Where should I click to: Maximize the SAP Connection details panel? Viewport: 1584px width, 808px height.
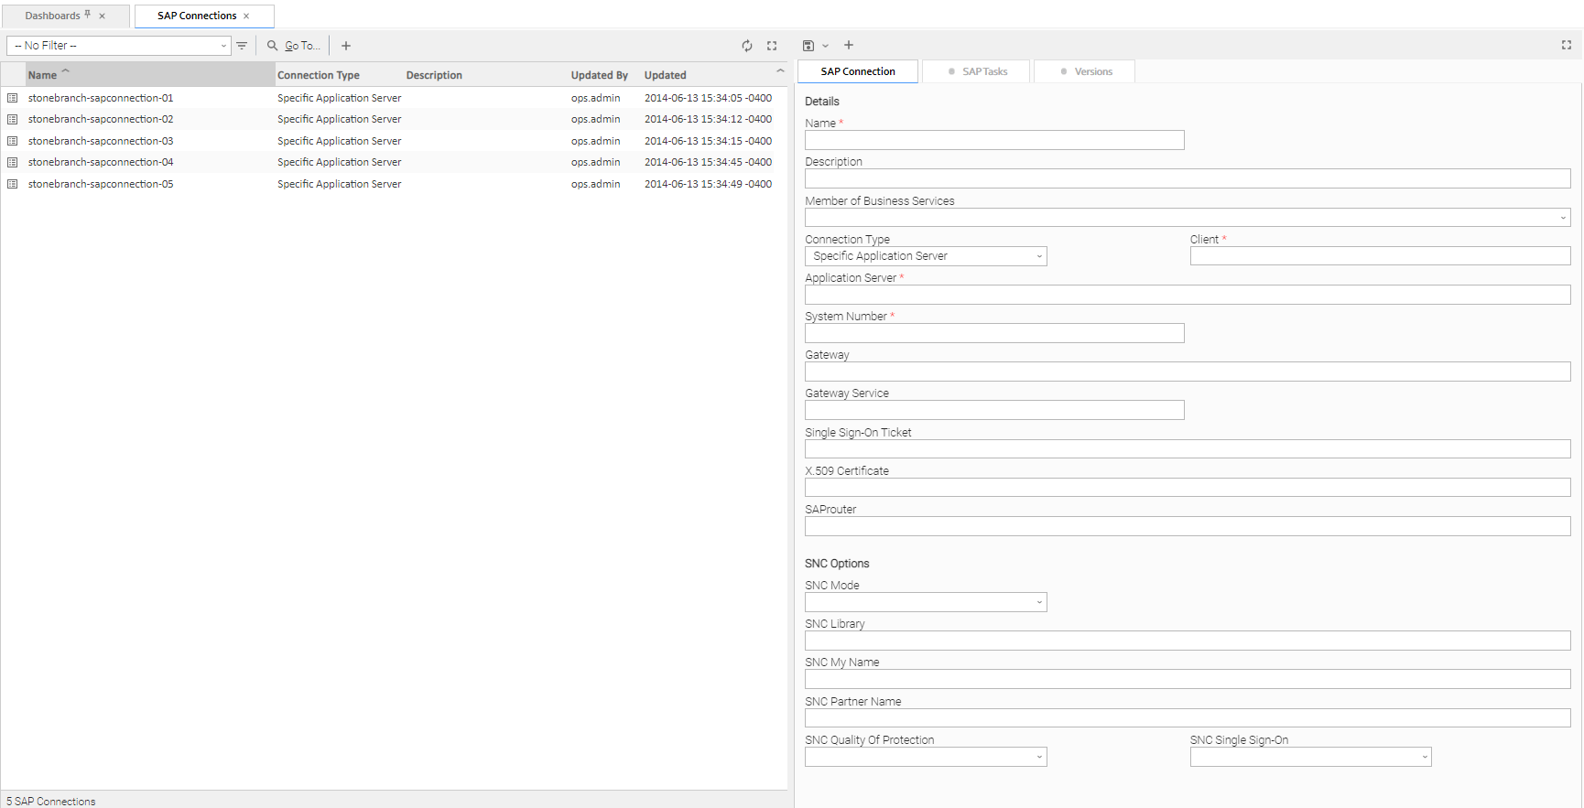tap(1567, 45)
